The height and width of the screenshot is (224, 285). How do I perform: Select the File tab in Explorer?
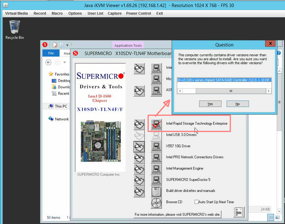[51, 53]
